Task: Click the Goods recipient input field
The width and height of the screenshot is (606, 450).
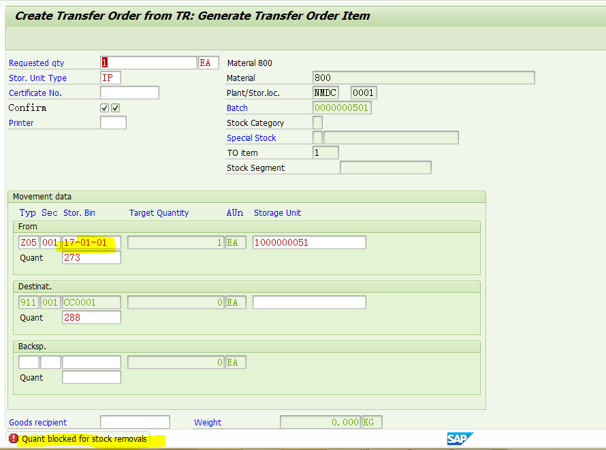Action: (x=135, y=422)
